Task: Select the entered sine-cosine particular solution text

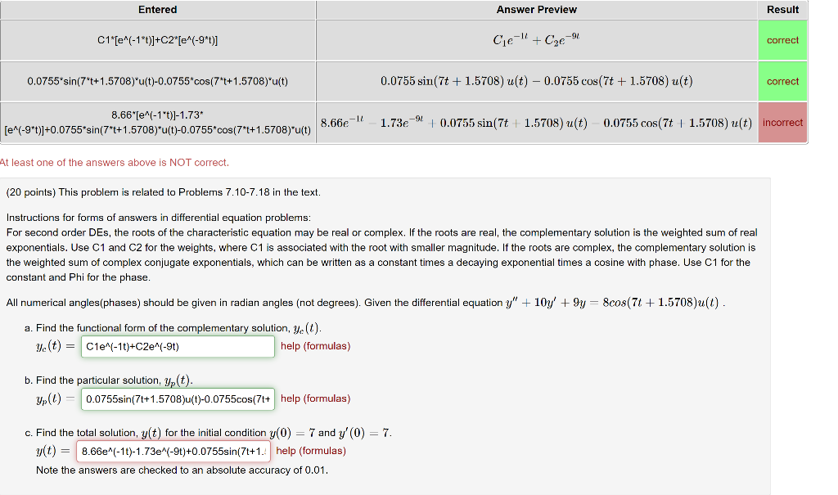Action: coord(157,81)
